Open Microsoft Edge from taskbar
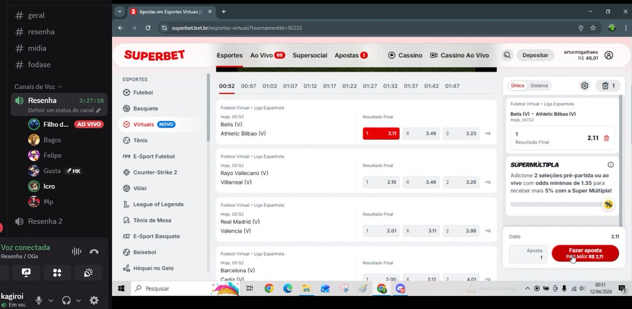This screenshot has height=309, width=632. coord(288,288)
